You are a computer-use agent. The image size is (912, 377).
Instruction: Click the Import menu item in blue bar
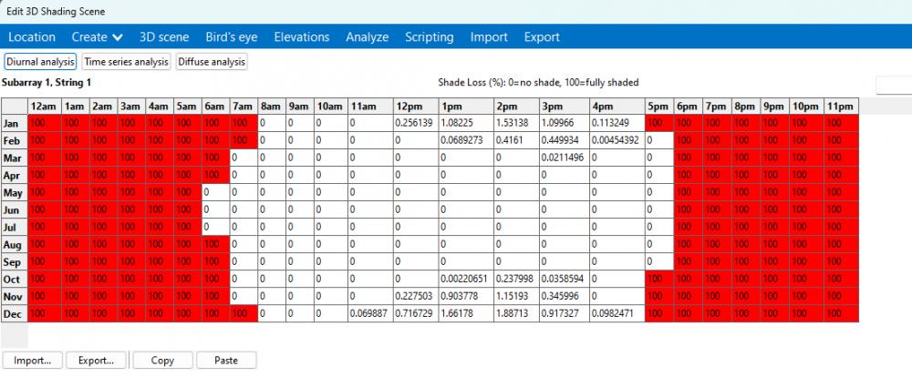point(489,37)
